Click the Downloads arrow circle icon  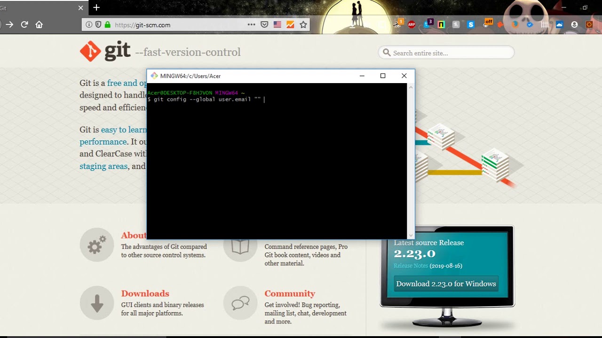pos(97,303)
